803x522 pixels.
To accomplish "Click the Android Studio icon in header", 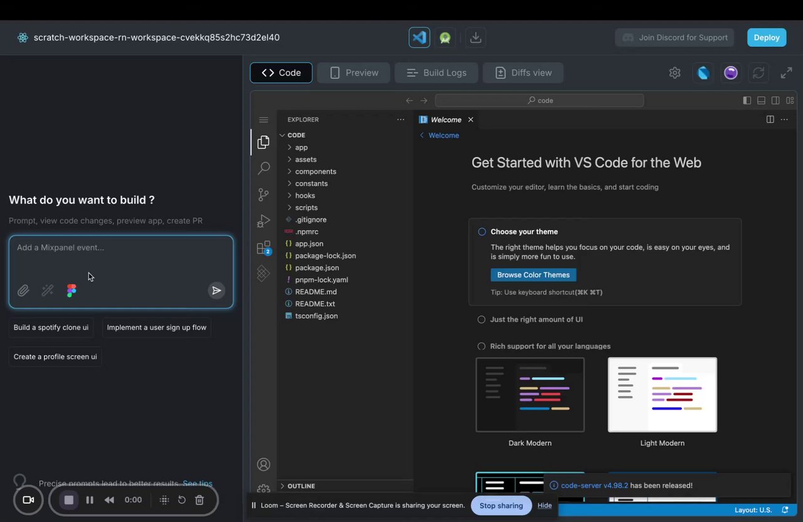I will point(445,38).
